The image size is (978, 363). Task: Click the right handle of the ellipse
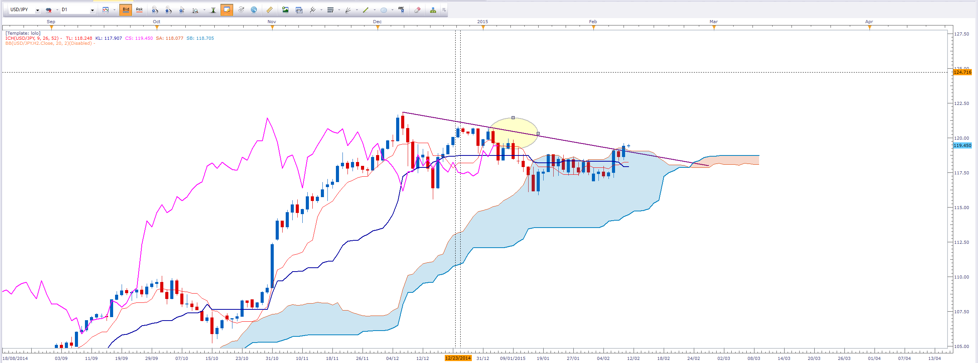coord(538,133)
